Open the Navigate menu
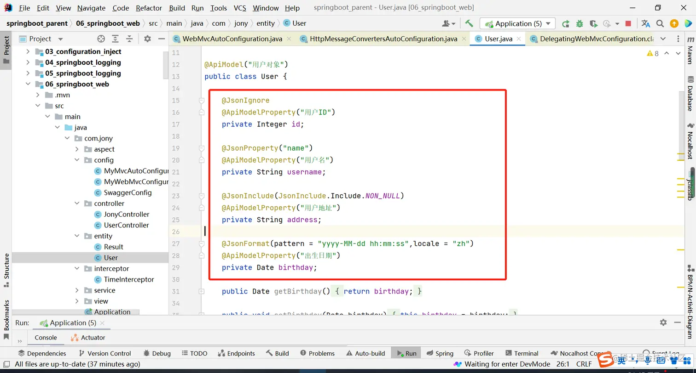Screen dimensions: 696x373 (x=91, y=8)
